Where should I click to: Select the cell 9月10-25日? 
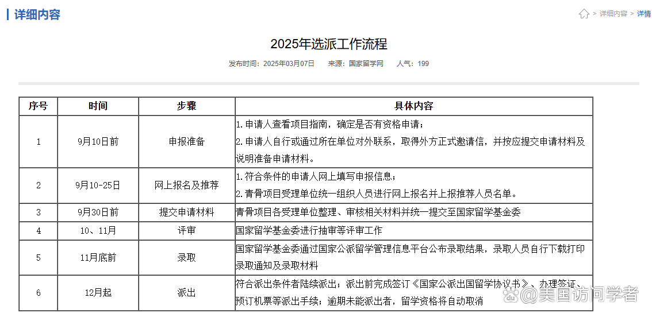click(98, 185)
